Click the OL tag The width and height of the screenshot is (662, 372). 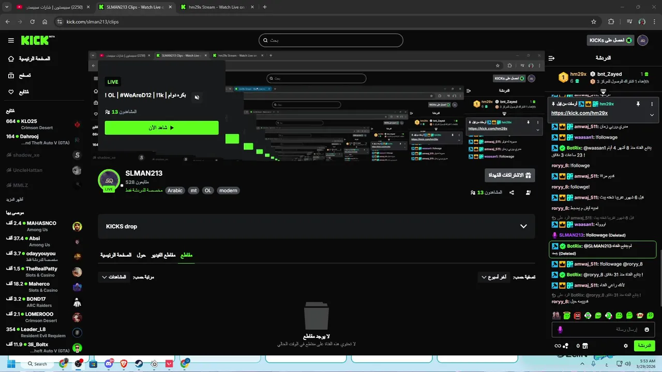(208, 191)
